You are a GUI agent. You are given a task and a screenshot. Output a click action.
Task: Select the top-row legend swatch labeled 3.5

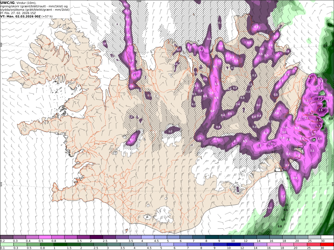click(135, 237)
